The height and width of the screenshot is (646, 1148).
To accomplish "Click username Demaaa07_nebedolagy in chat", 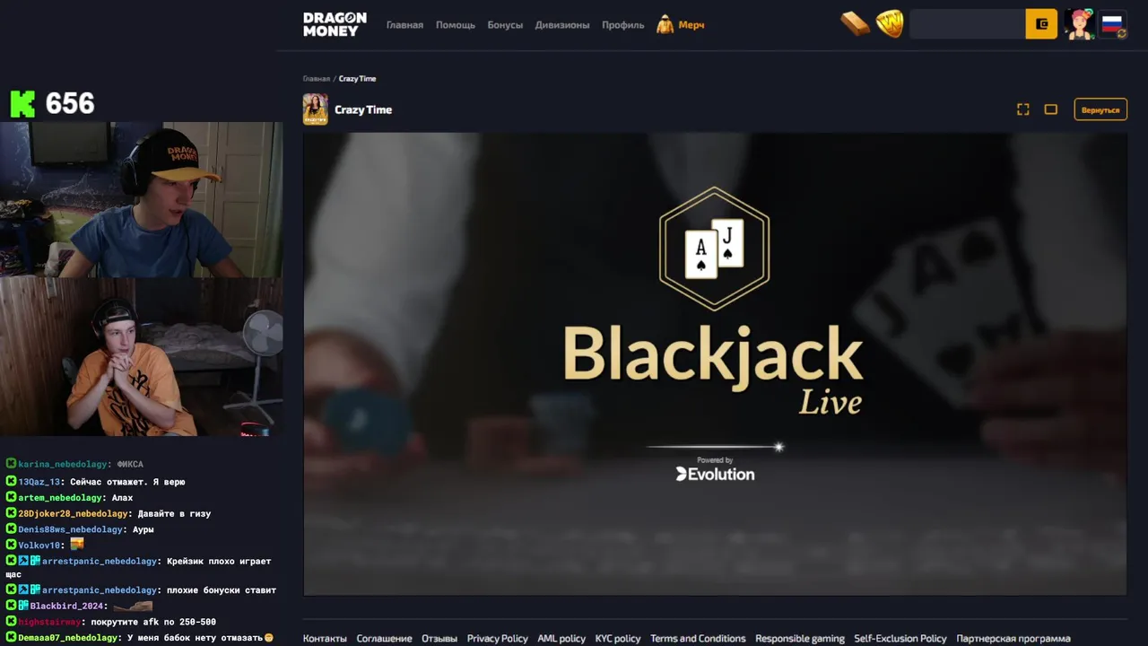I will [x=68, y=638].
